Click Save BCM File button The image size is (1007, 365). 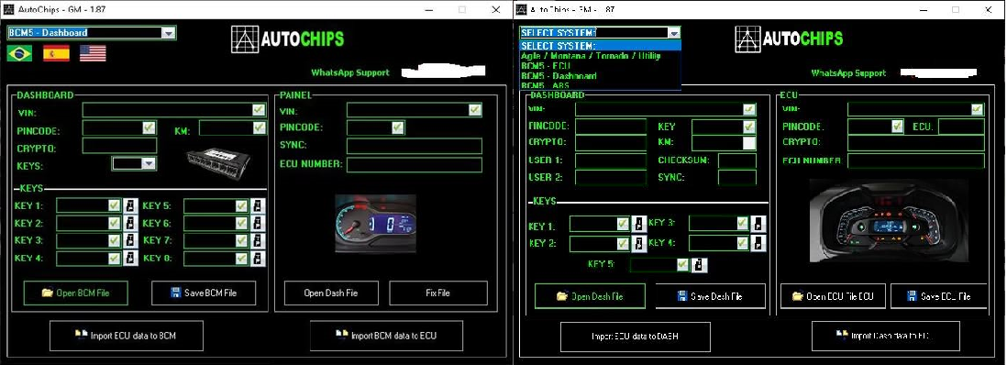(x=204, y=293)
